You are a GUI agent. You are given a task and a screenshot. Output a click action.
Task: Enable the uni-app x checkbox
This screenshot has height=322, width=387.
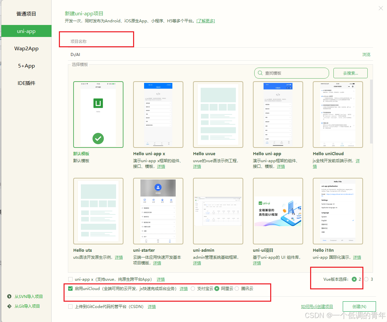70,279
